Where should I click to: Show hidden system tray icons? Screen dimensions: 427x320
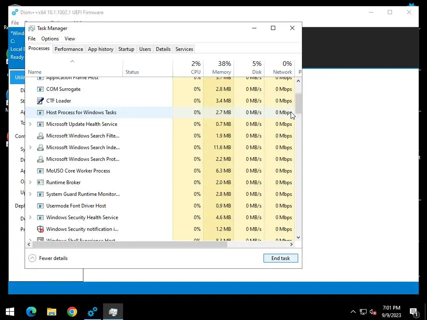[353, 312]
